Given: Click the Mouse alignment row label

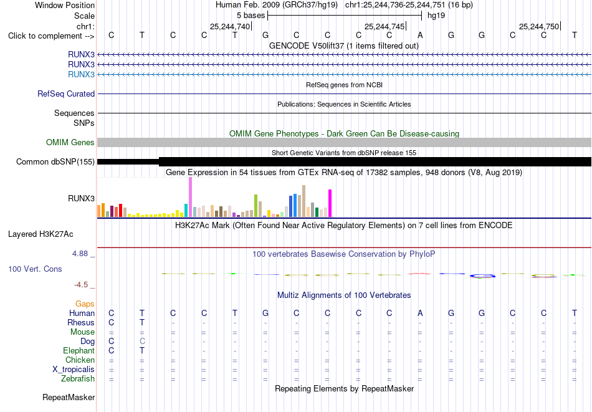Looking at the screenshot, I should (82, 332).
